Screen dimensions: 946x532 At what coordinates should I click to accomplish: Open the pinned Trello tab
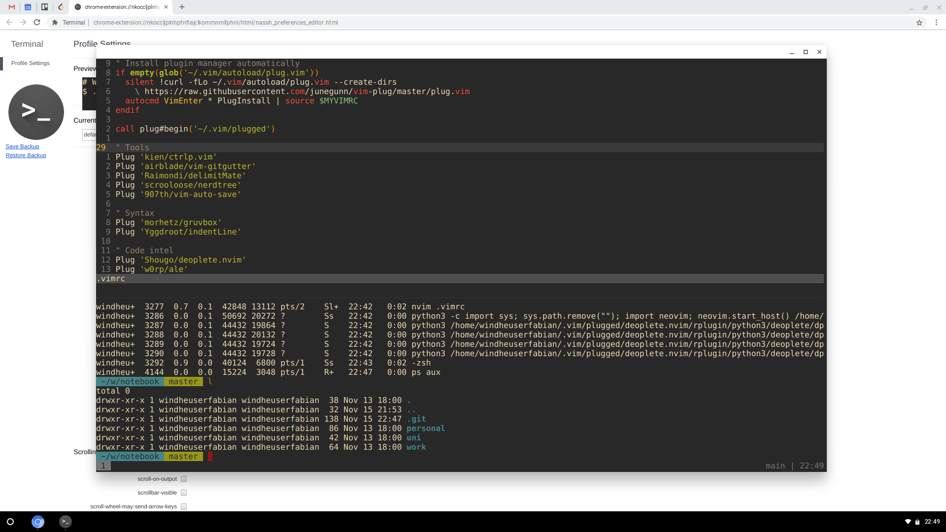44,7
